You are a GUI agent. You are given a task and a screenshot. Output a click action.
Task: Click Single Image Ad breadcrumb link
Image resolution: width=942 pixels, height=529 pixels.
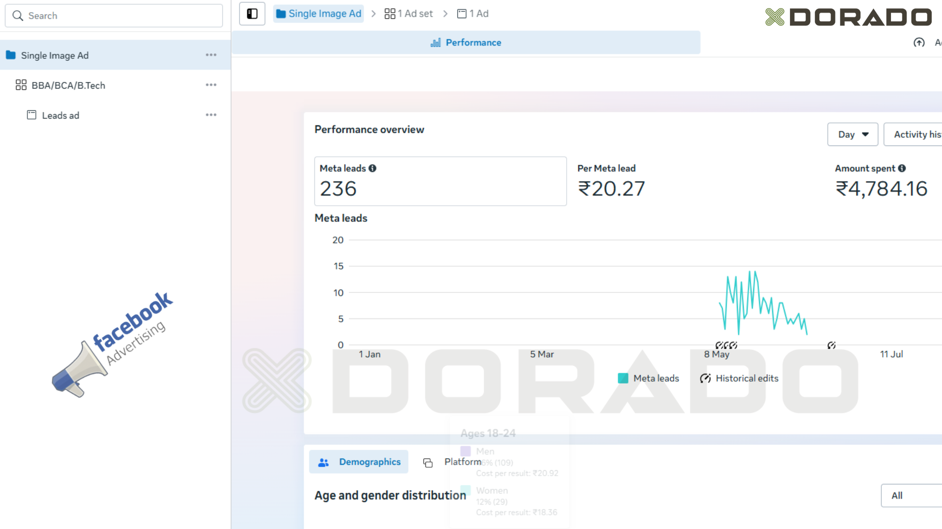(318, 14)
